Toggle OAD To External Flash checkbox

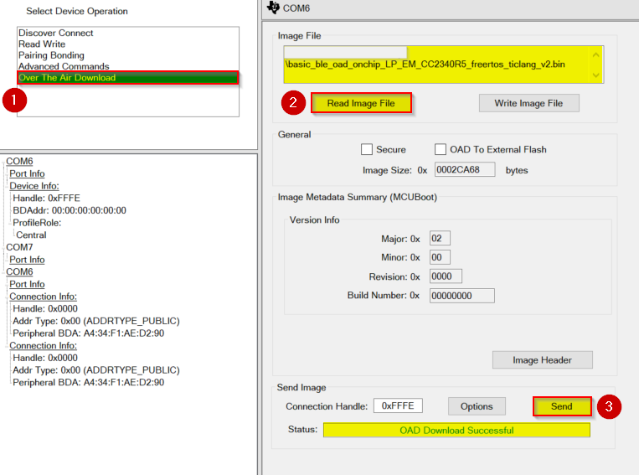click(x=441, y=150)
